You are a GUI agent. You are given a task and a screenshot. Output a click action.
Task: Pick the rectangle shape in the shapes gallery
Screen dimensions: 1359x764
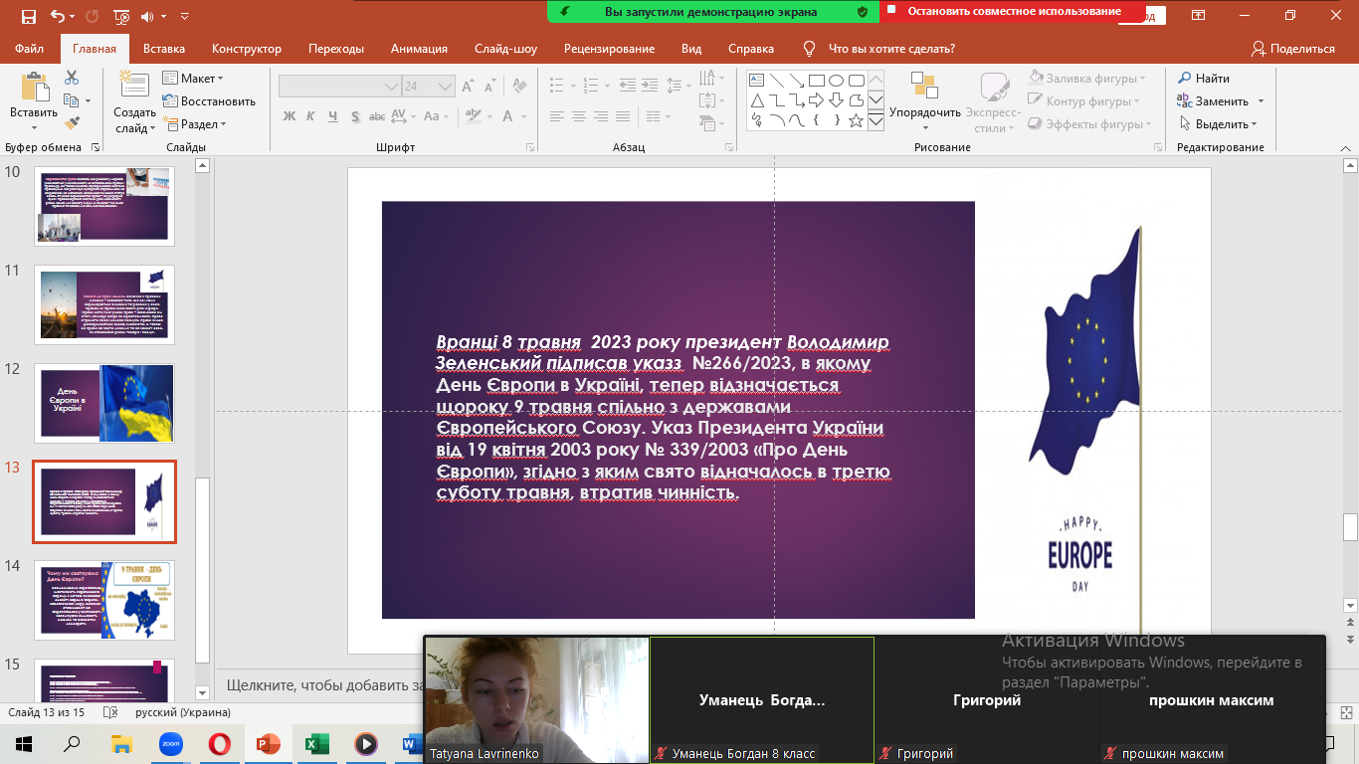(x=816, y=81)
